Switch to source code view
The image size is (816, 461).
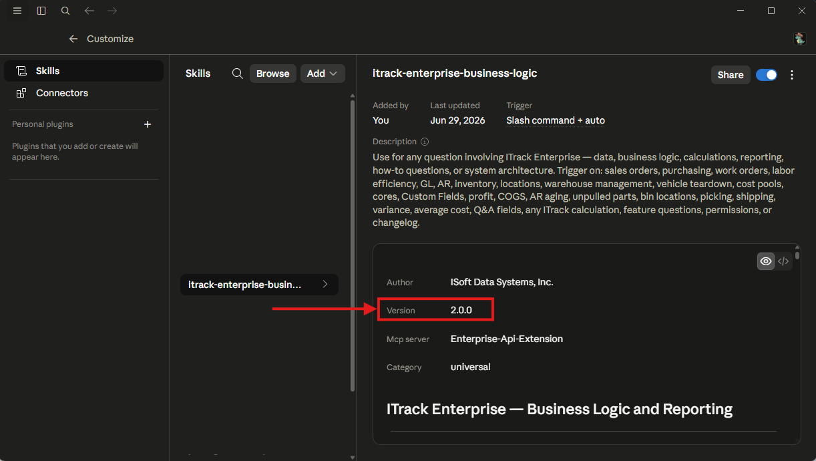(x=784, y=261)
